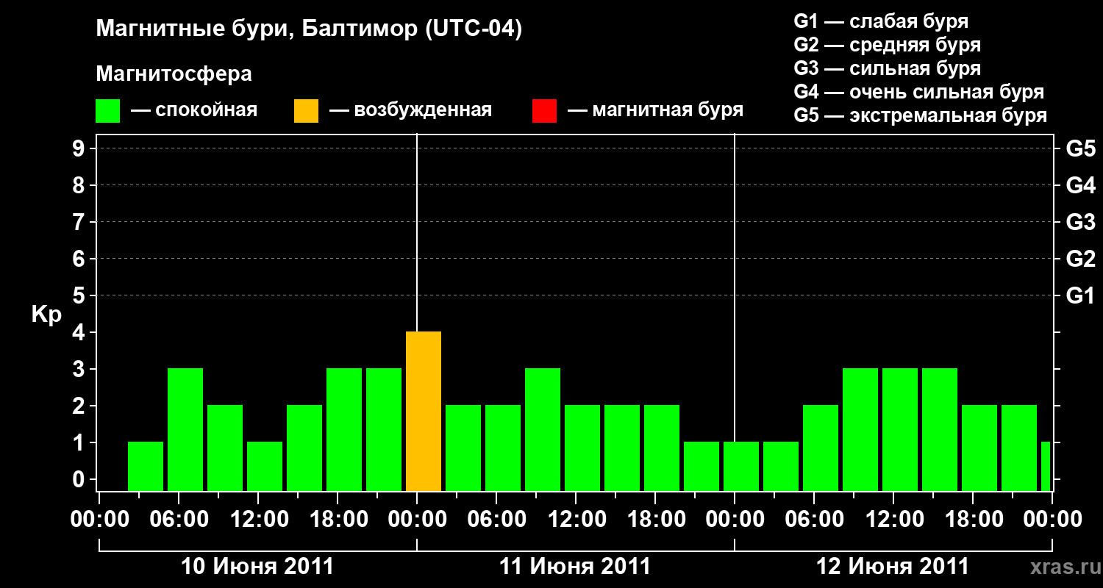Click the '— возбужденная' legend label
Screen dimensions: 1103x588
tap(411, 110)
